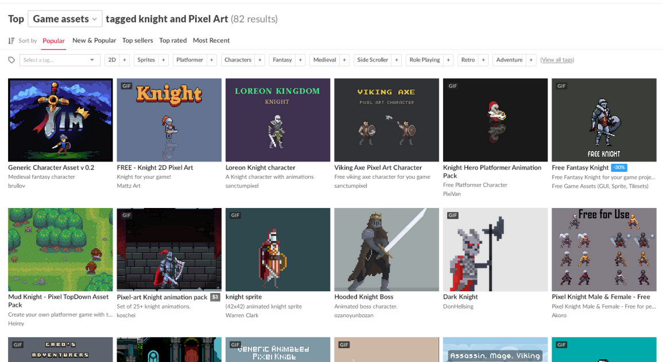
Task: Add the Side Scroller tag with its plus button
Action: coord(397,60)
